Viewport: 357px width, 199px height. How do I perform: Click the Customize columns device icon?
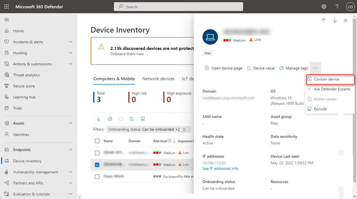pos(143,119)
